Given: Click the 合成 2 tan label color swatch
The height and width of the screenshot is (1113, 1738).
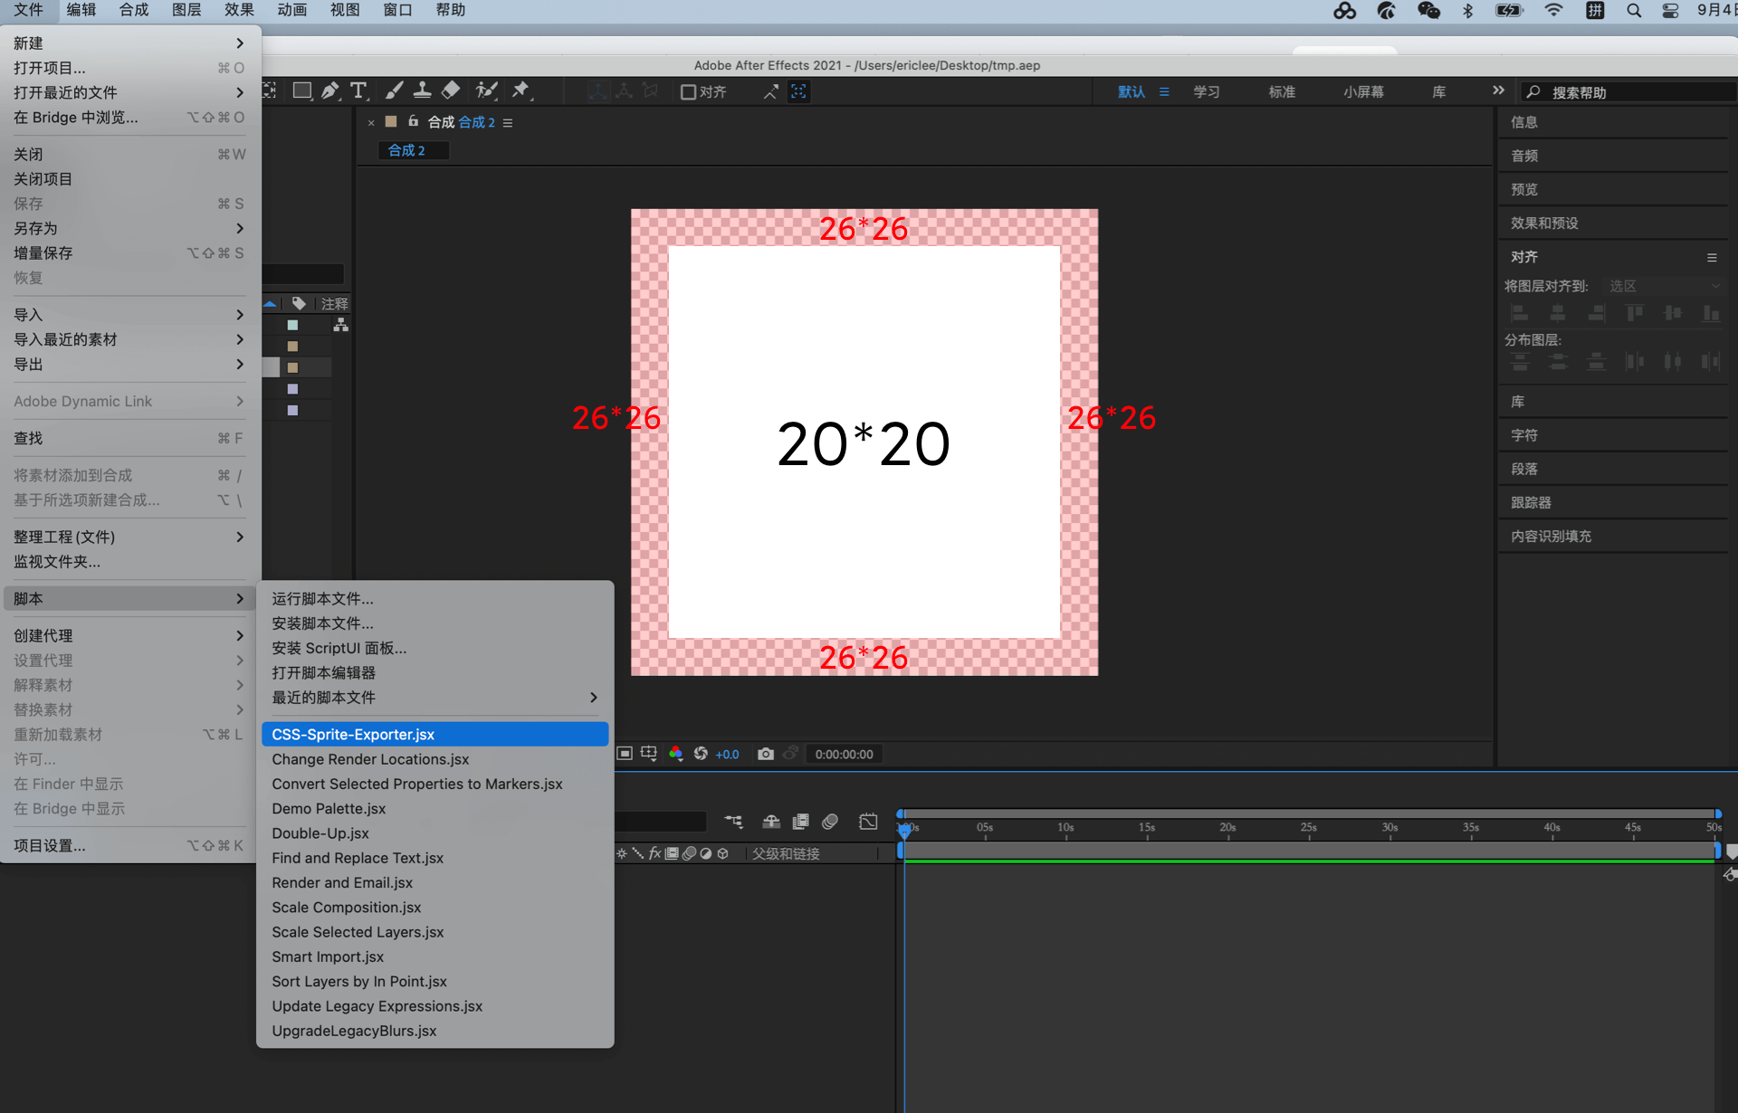Looking at the screenshot, I should pos(391,121).
